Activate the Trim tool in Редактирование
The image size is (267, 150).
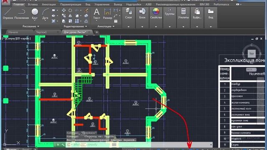pyautogui.click(x=77, y=10)
